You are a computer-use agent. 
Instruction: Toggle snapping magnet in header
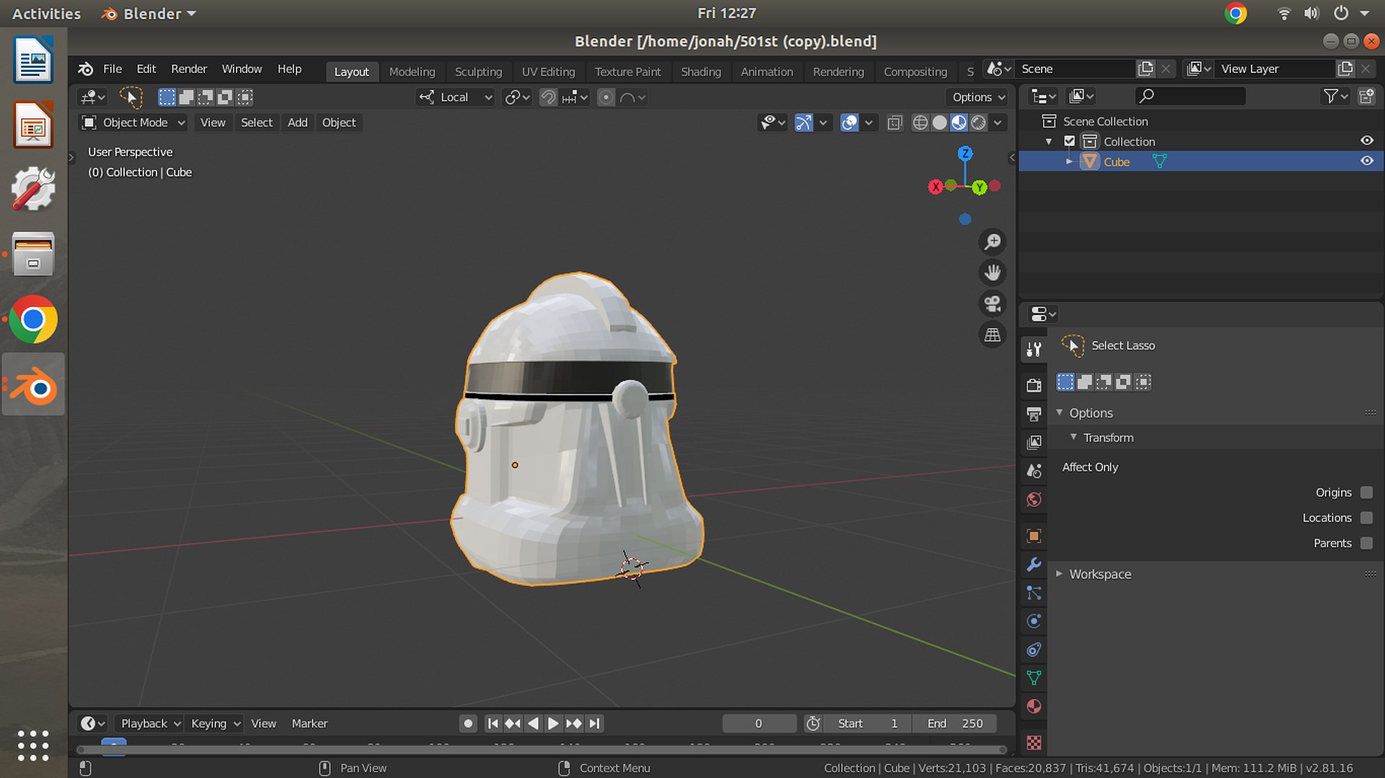tap(548, 97)
